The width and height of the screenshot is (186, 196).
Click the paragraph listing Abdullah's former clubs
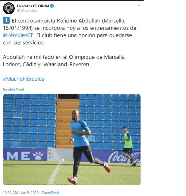[64, 61]
